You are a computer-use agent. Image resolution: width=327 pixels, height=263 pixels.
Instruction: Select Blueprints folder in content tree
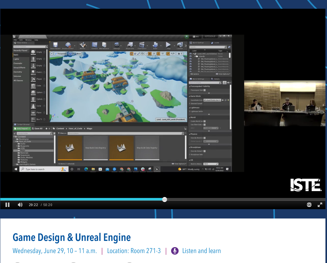[25, 146]
